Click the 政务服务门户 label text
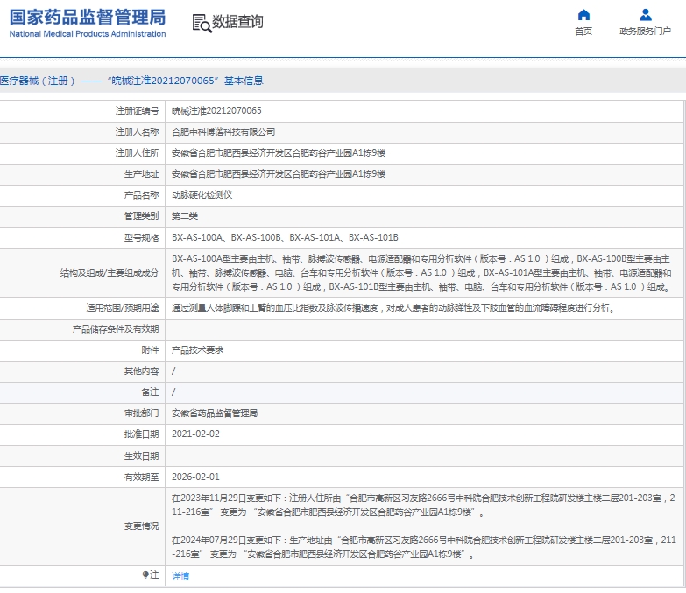 pos(646,31)
